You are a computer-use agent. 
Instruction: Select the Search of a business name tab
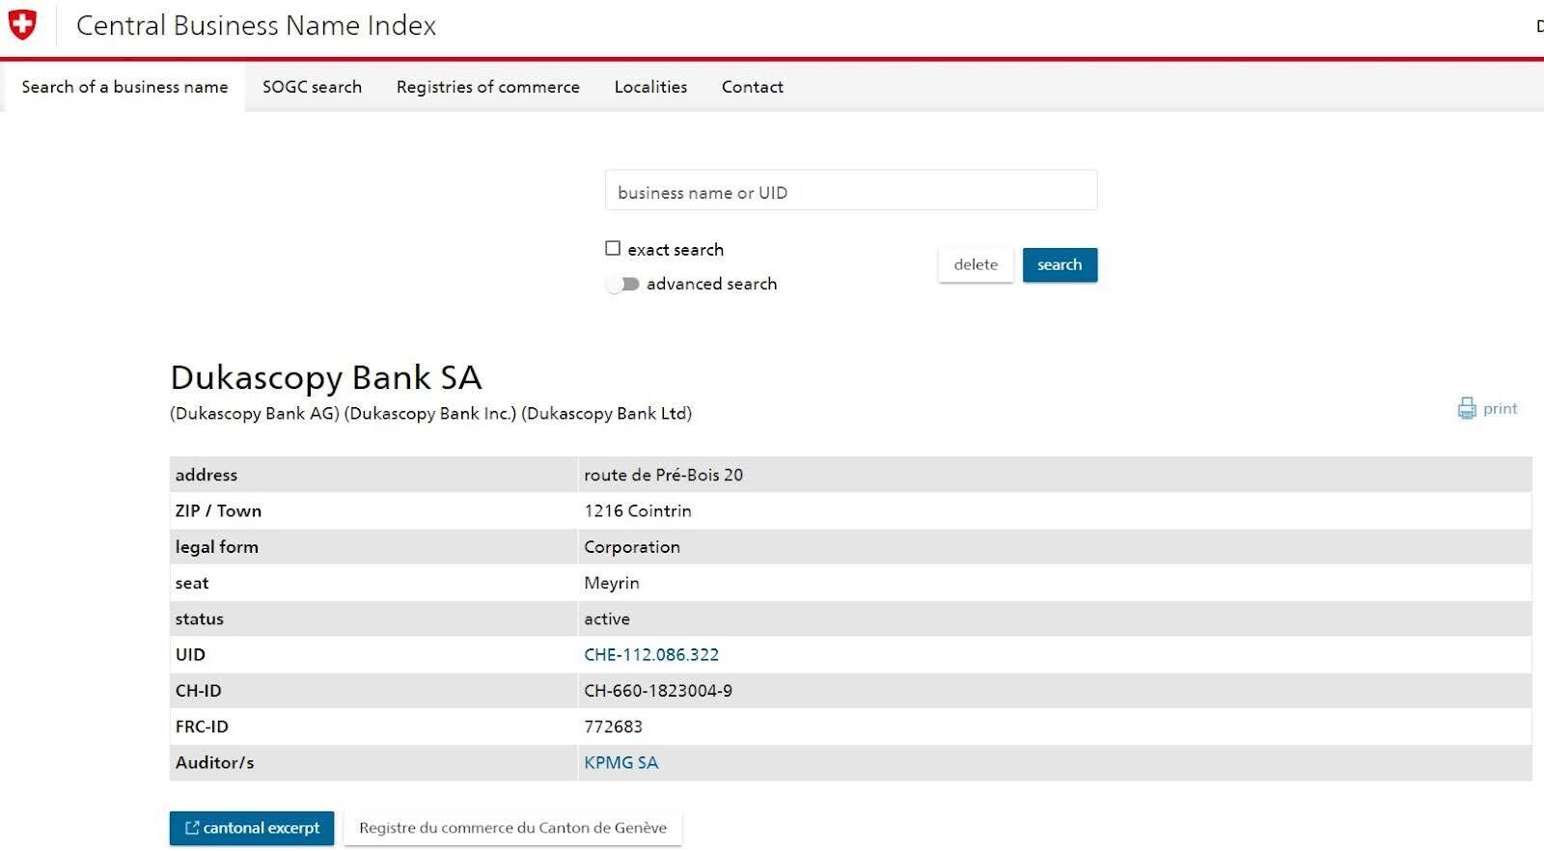tap(124, 87)
